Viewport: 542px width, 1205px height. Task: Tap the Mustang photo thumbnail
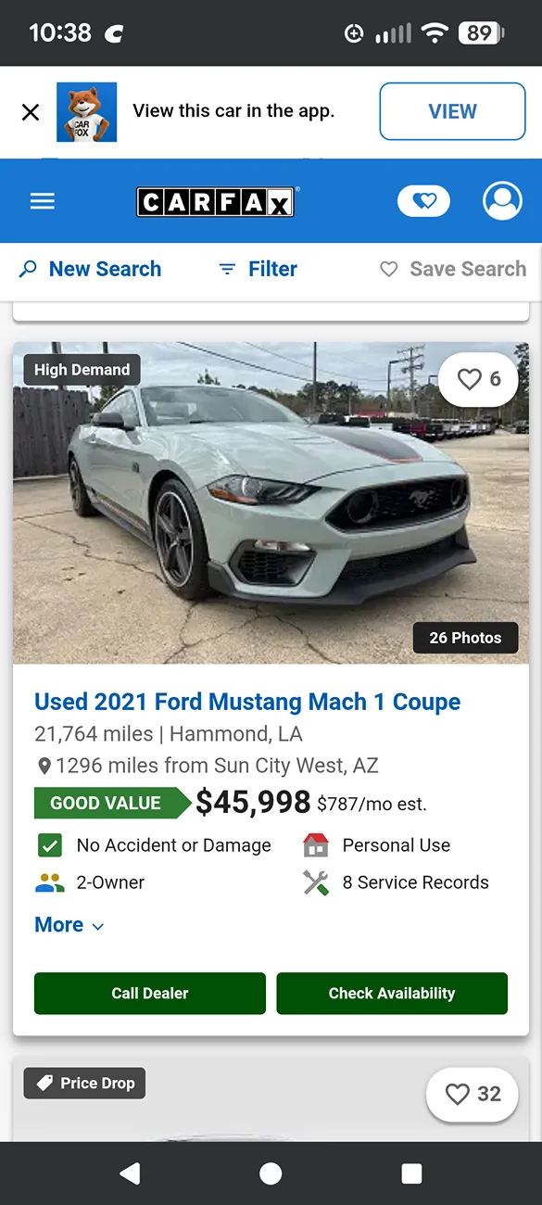tap(271, 502)
